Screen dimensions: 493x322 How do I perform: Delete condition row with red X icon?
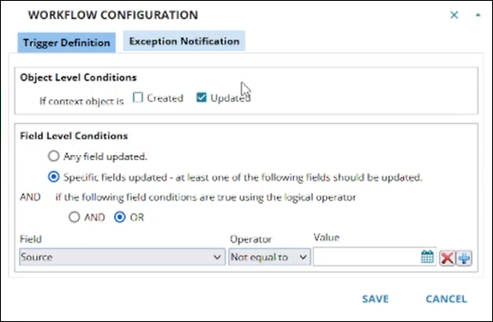pos(447,259)
